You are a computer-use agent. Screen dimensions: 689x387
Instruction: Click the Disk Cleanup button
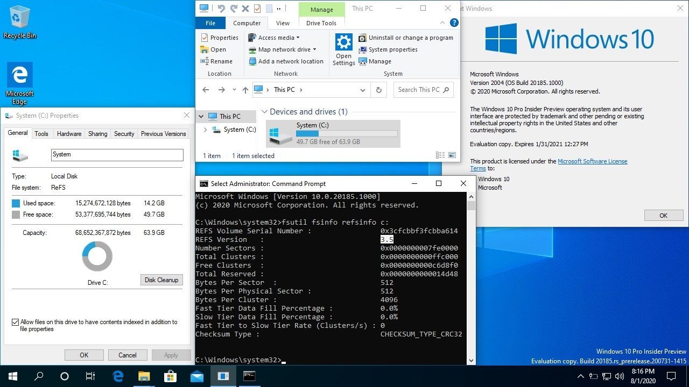[x=161, y=280]
